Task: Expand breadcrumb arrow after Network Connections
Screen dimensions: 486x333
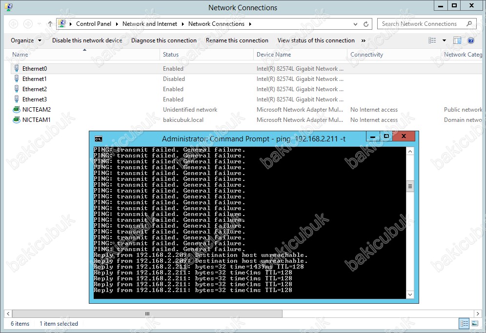Action: tap(250, 24)
